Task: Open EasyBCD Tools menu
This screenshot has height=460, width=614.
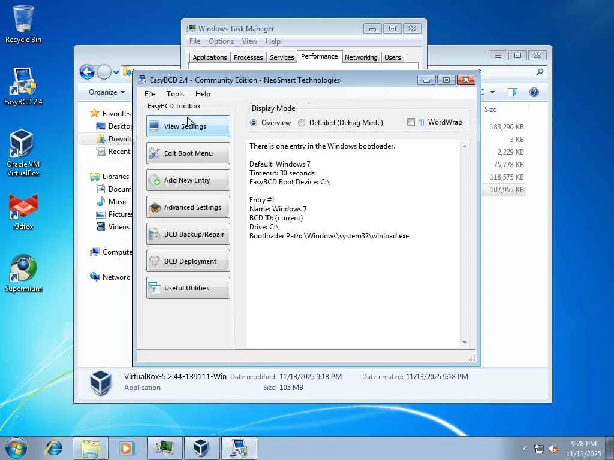Action: pyautogui.click(x=175, y=94)
